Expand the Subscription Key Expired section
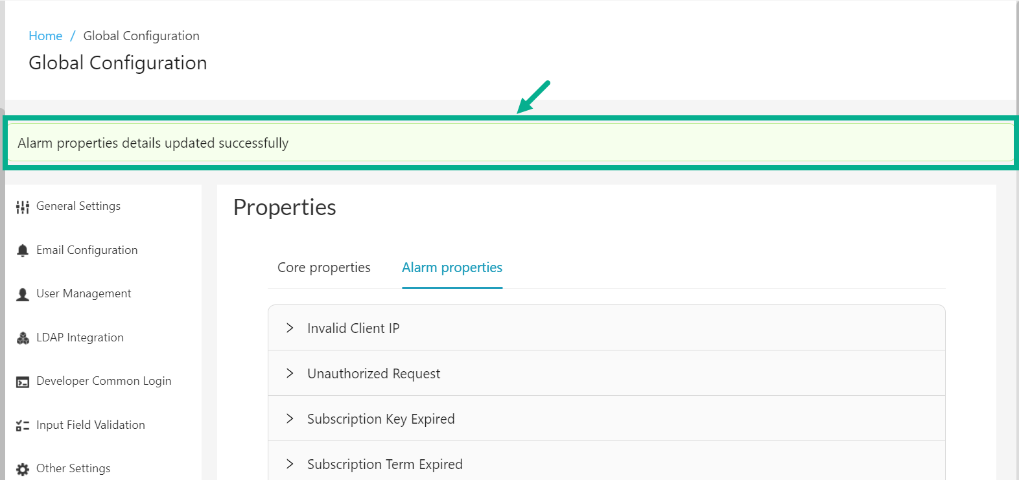The image size is (1019, 480). (x=290, y=418)
